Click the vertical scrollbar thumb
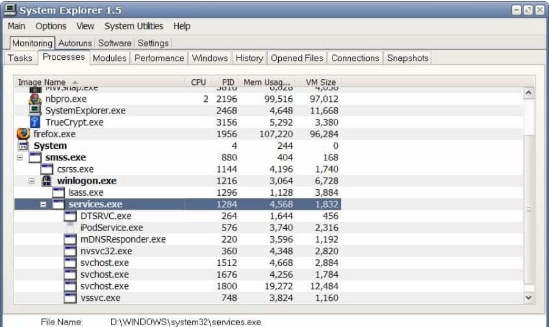The image size is (549, 327). click(529, 209)
